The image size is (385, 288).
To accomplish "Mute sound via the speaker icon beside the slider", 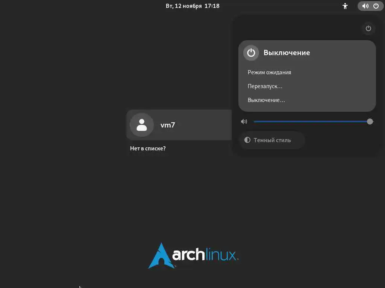I will 244,122.
